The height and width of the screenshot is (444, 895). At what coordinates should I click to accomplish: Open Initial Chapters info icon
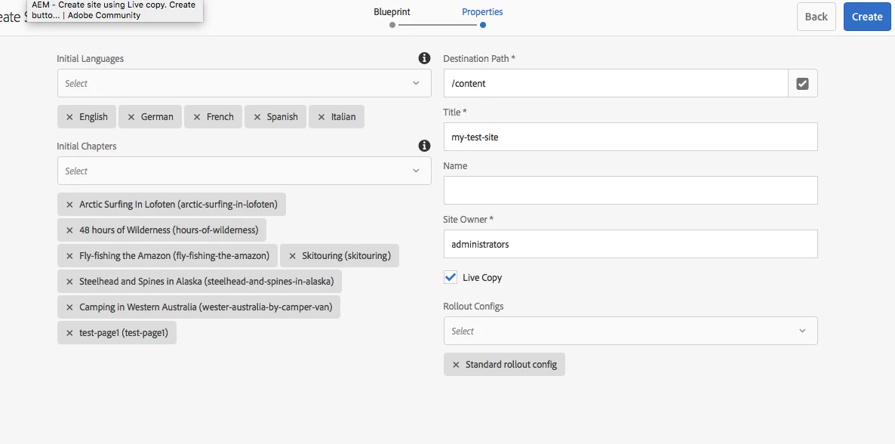click(x=424, y=146)
